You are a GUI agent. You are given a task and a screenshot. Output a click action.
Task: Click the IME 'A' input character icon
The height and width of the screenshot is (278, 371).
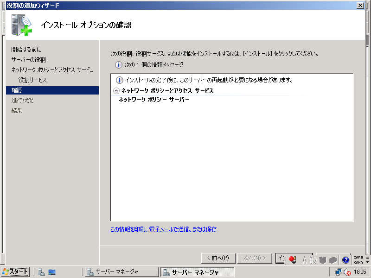304,260
